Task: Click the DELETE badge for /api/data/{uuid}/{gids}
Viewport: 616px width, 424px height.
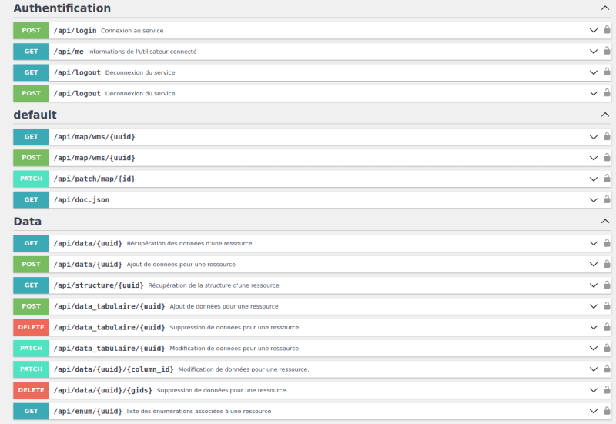Action: click(x=31, y=390)
